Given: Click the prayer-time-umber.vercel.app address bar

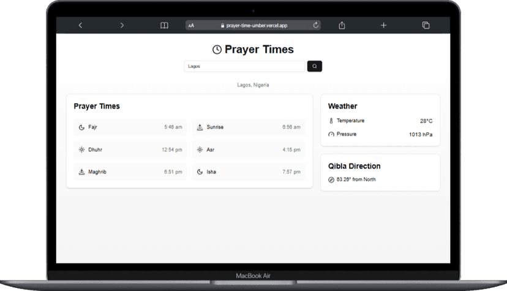Looking at the screenshot, I should (257, 26).
